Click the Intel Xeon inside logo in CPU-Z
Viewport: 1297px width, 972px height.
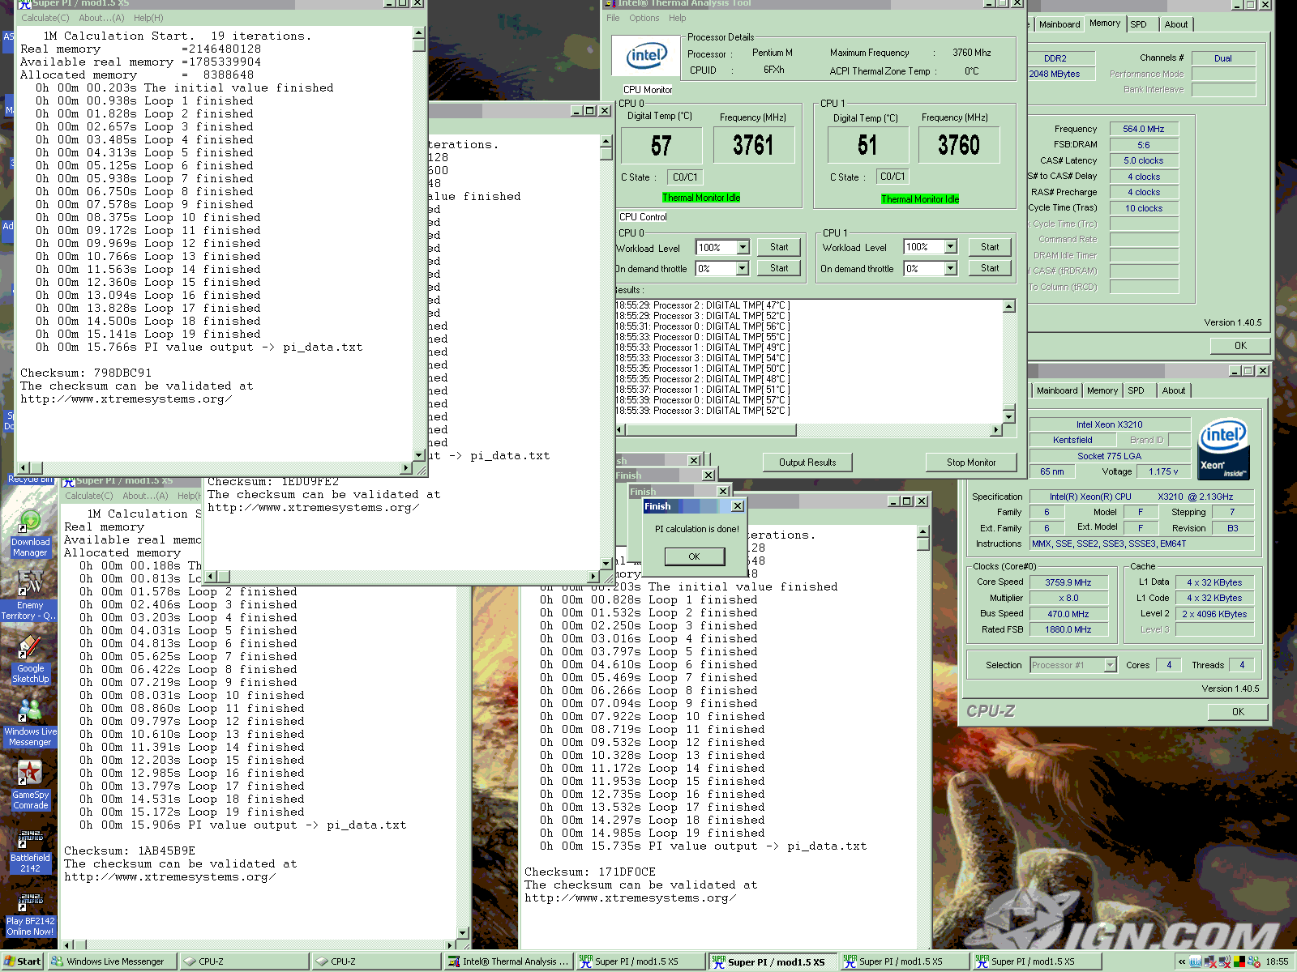pos(1223,449)
